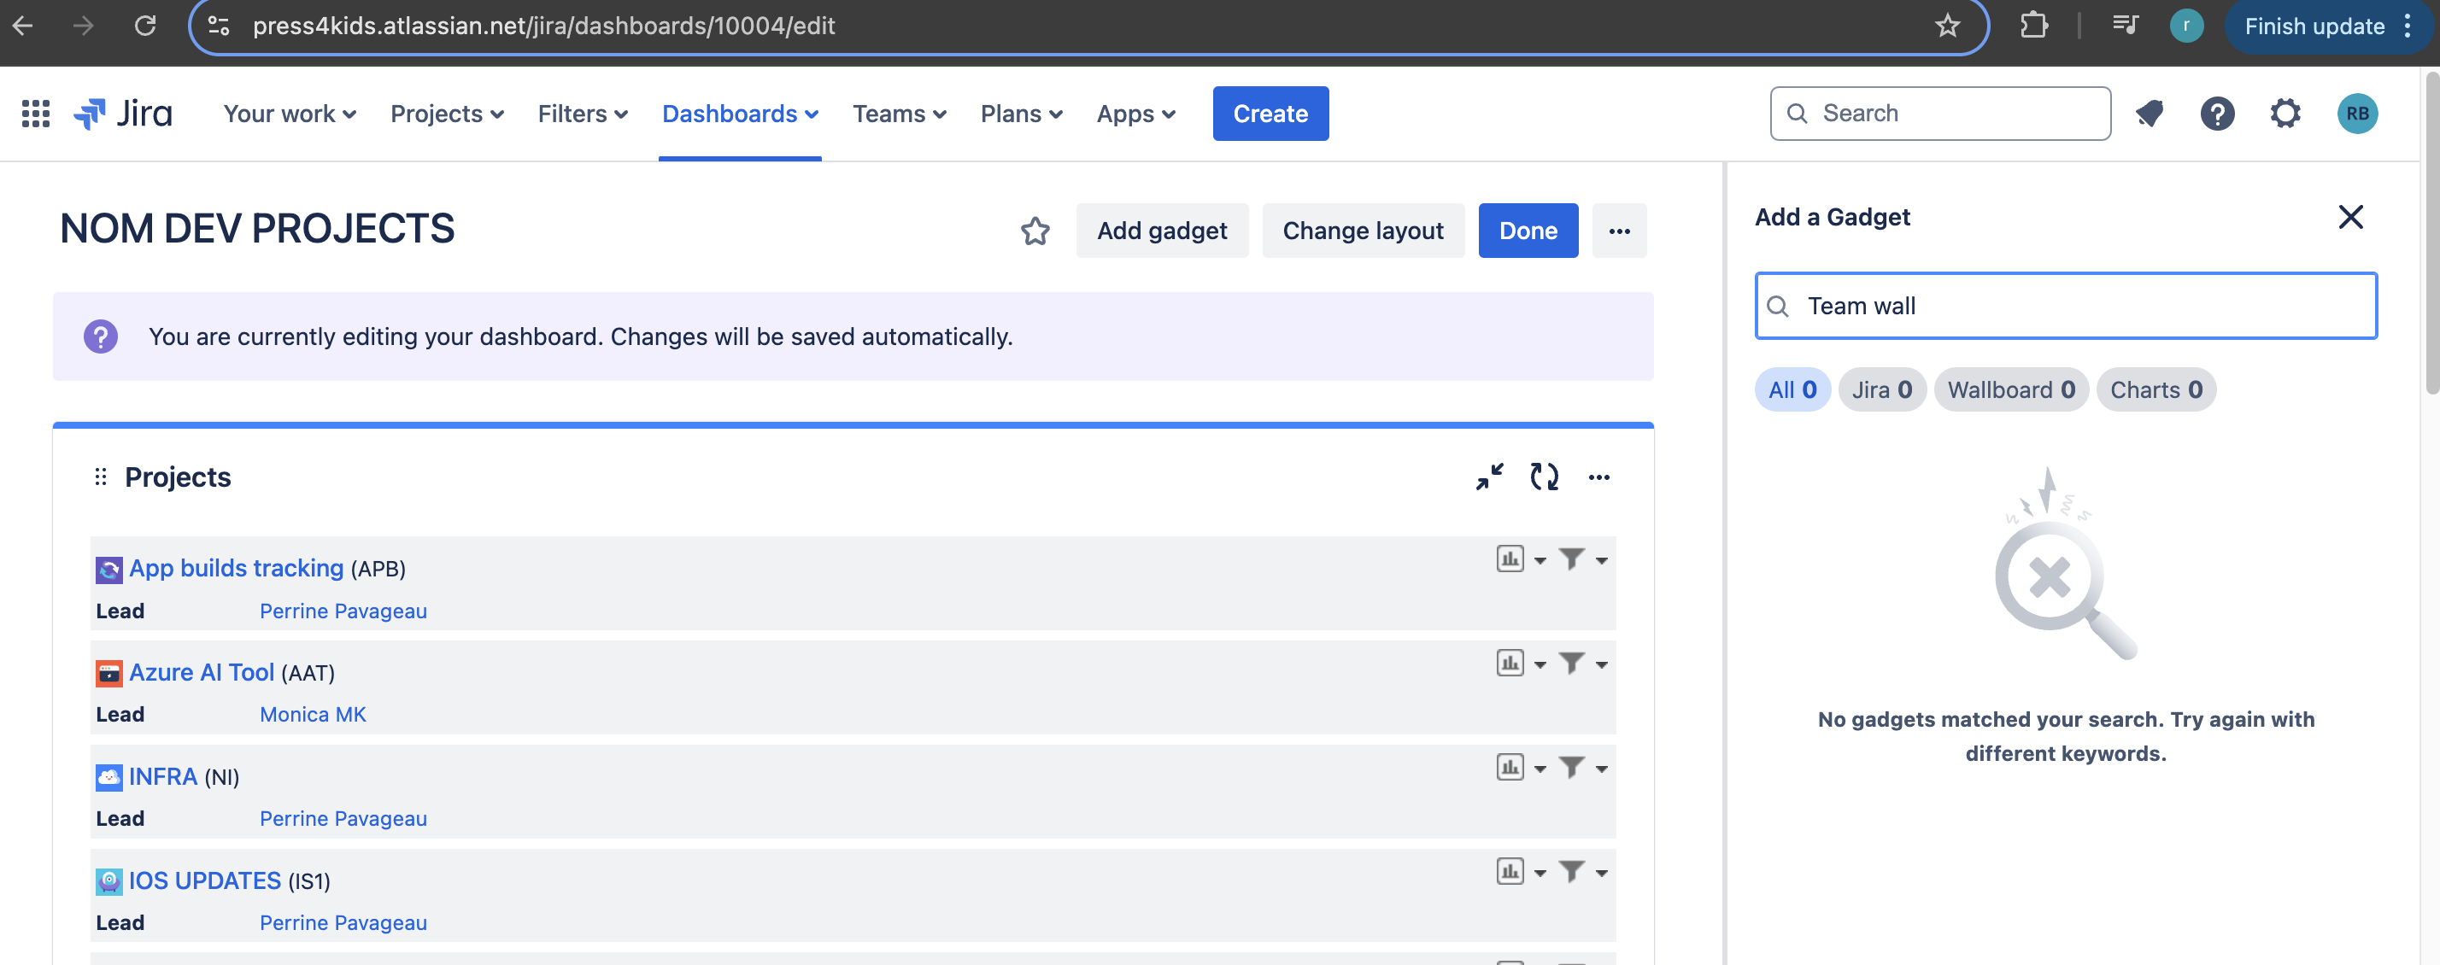The width and height of the screenshot is (2440, 965).
Task: Open the notifications bell
Action: [x=2150, y=114]
